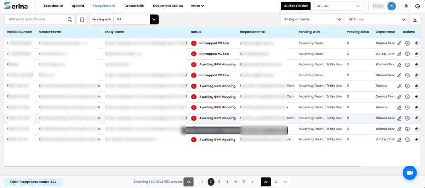View history for Unmapped PO Line All Day Dining row
425x188 pixels.
[407, 54]
